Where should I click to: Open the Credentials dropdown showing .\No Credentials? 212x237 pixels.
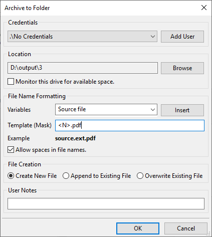coord(82,36)
